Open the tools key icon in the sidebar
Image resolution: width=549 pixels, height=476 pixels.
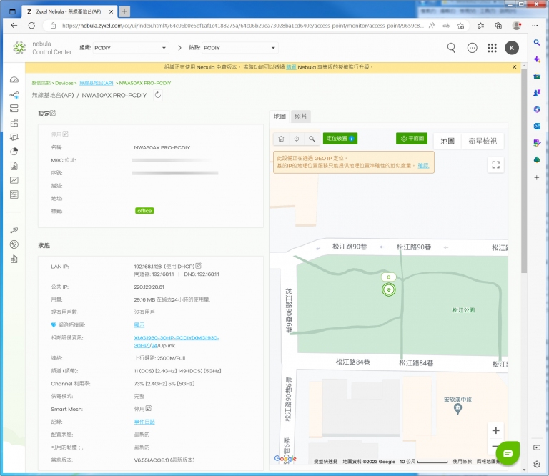[14, 230]
